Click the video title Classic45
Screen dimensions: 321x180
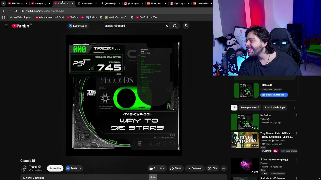pos(28,161)
